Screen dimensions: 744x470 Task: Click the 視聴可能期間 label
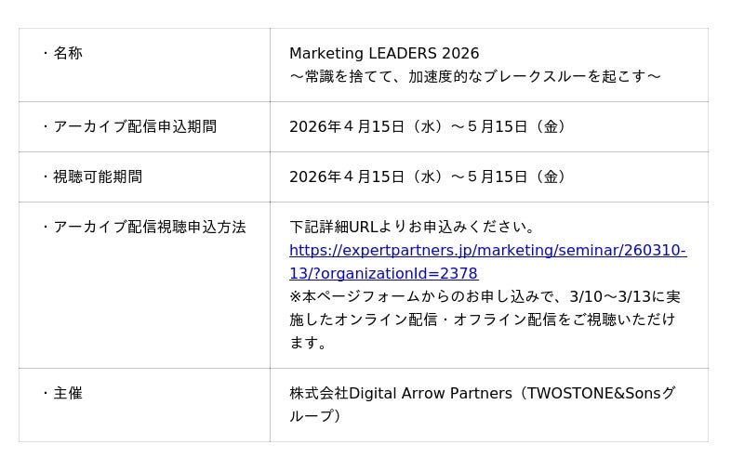click(x=97, y=176)
